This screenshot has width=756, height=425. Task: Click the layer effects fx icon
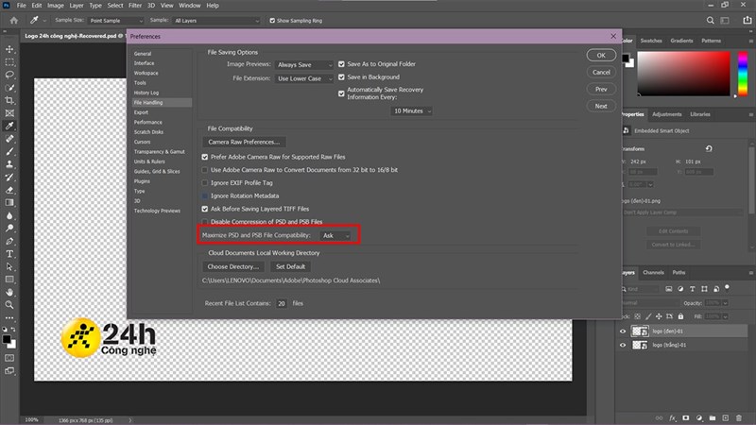(x=673, y=417)
